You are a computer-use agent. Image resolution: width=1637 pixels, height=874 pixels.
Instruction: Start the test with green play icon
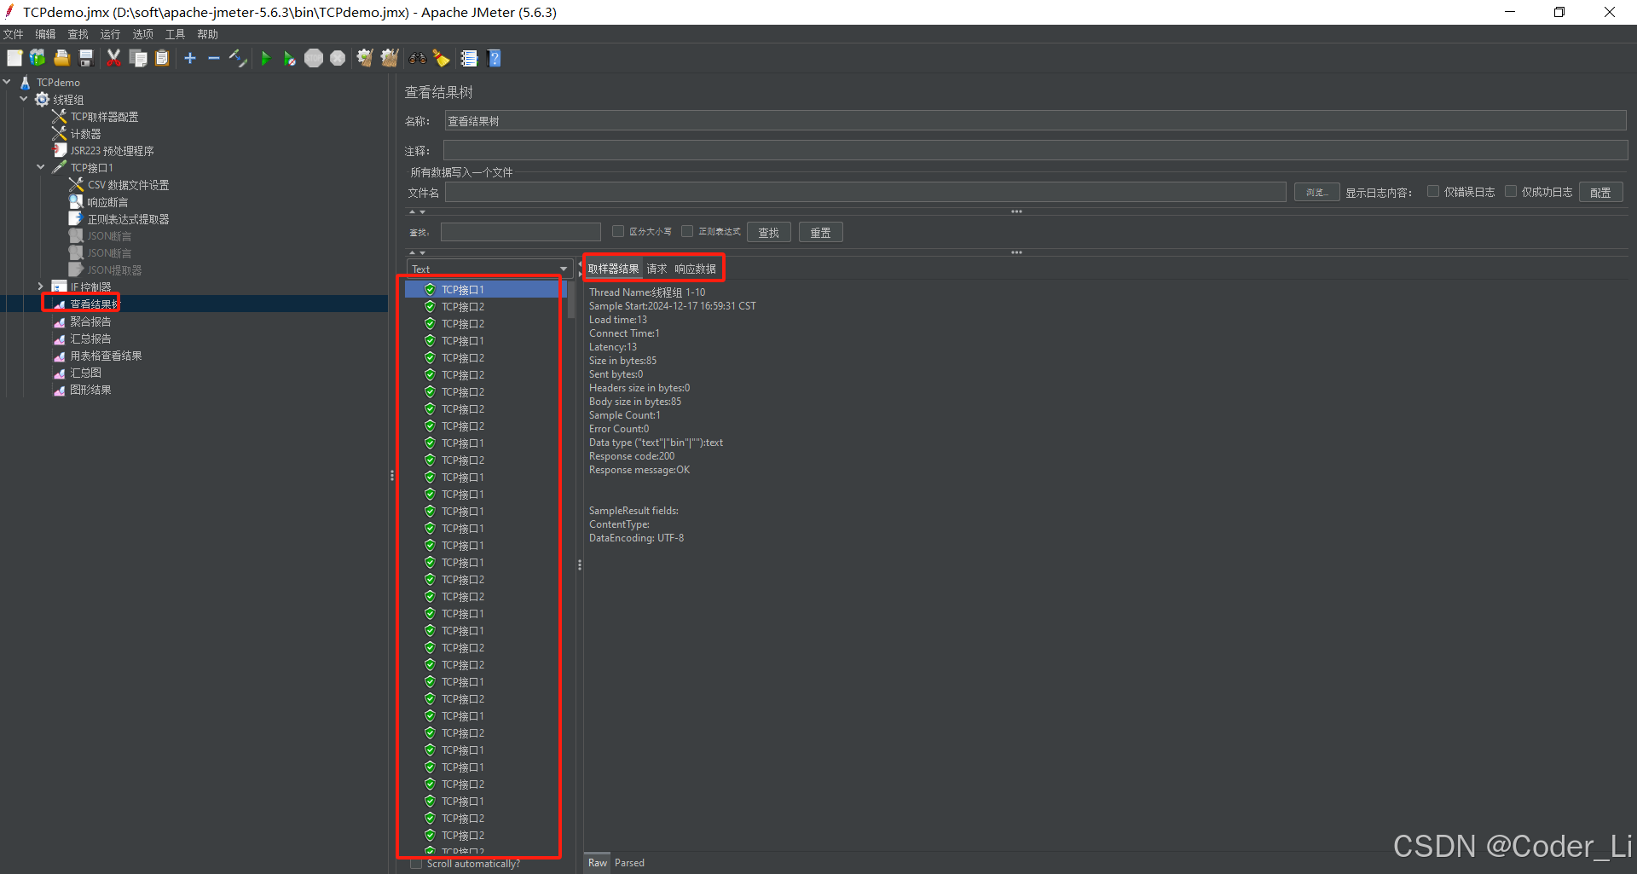coord(266,58)
